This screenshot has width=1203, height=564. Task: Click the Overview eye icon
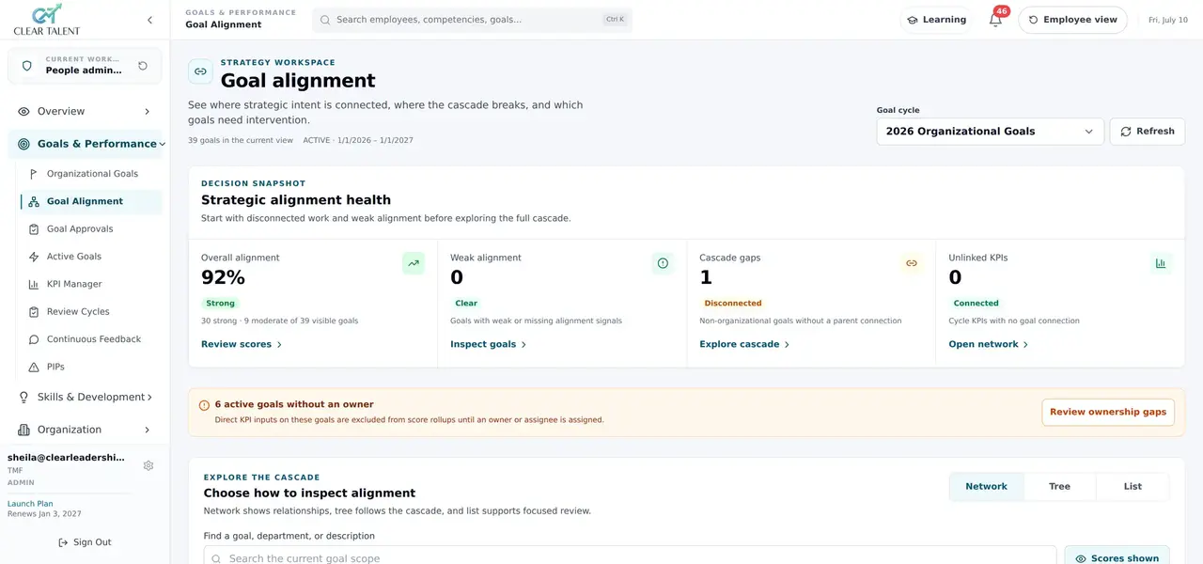(x=24, y=111)
